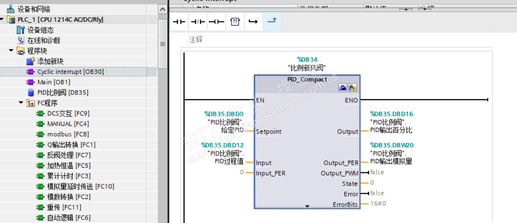Click the PID输出百分比 tag name
This screenshot has width=517, height=223.
[391, 130]
